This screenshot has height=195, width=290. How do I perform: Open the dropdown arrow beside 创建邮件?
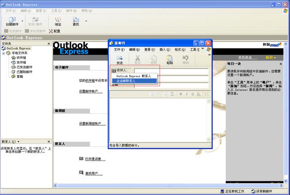[22, 21]
